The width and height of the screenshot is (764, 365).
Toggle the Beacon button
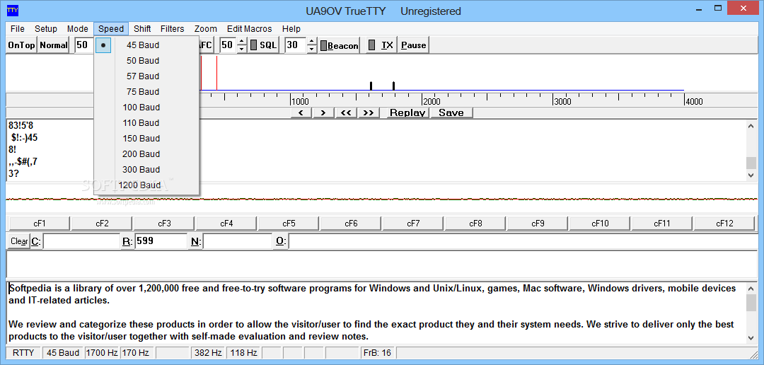(339, 46)
